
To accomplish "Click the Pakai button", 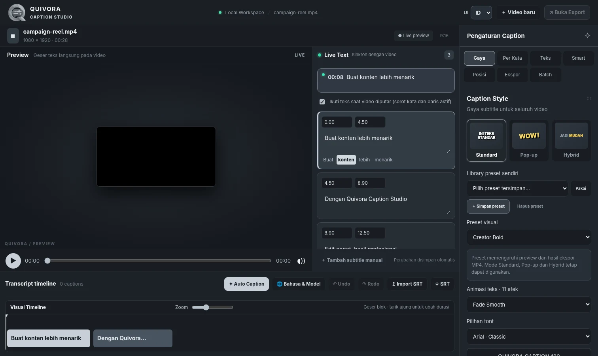I will tap(581, 188).
